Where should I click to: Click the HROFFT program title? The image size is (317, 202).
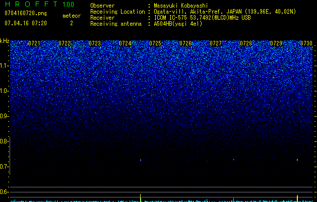click(x=31, y=4)
